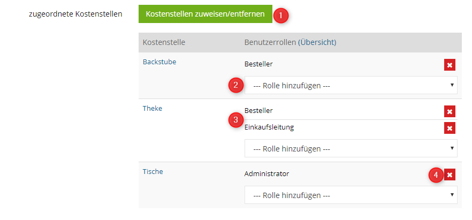Screen dimensions: 472x220
Task: Click Besteller role text under Backstube
Action: click(x=258, y=64)
